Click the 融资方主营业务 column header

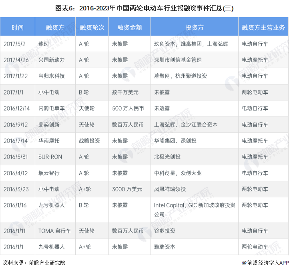pos(263,28)
